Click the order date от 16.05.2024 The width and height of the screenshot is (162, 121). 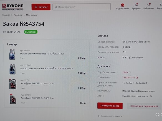click(12, 32)
